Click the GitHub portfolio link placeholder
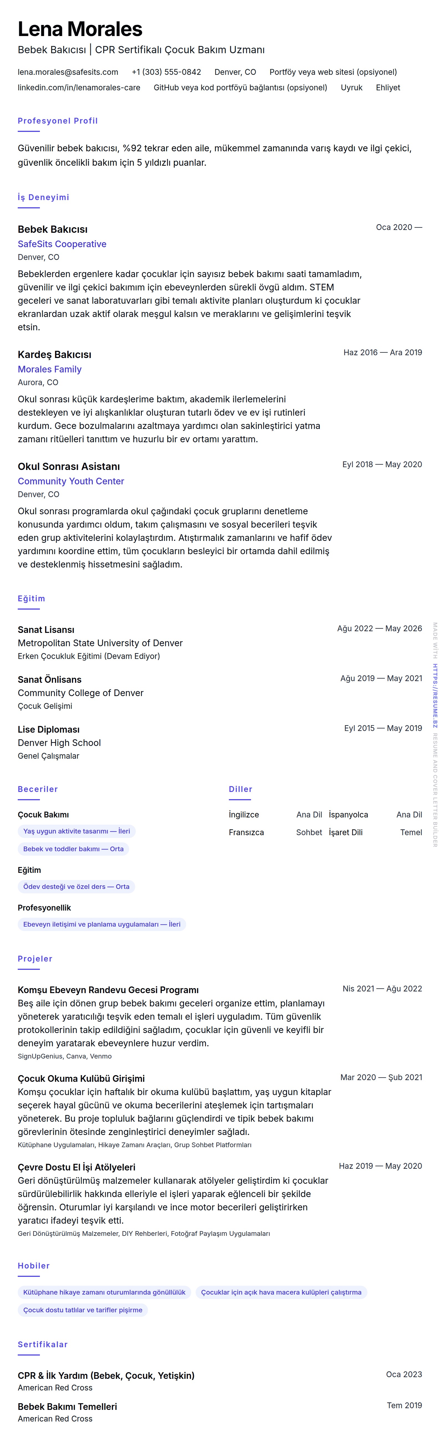 [x=240, y=88]
